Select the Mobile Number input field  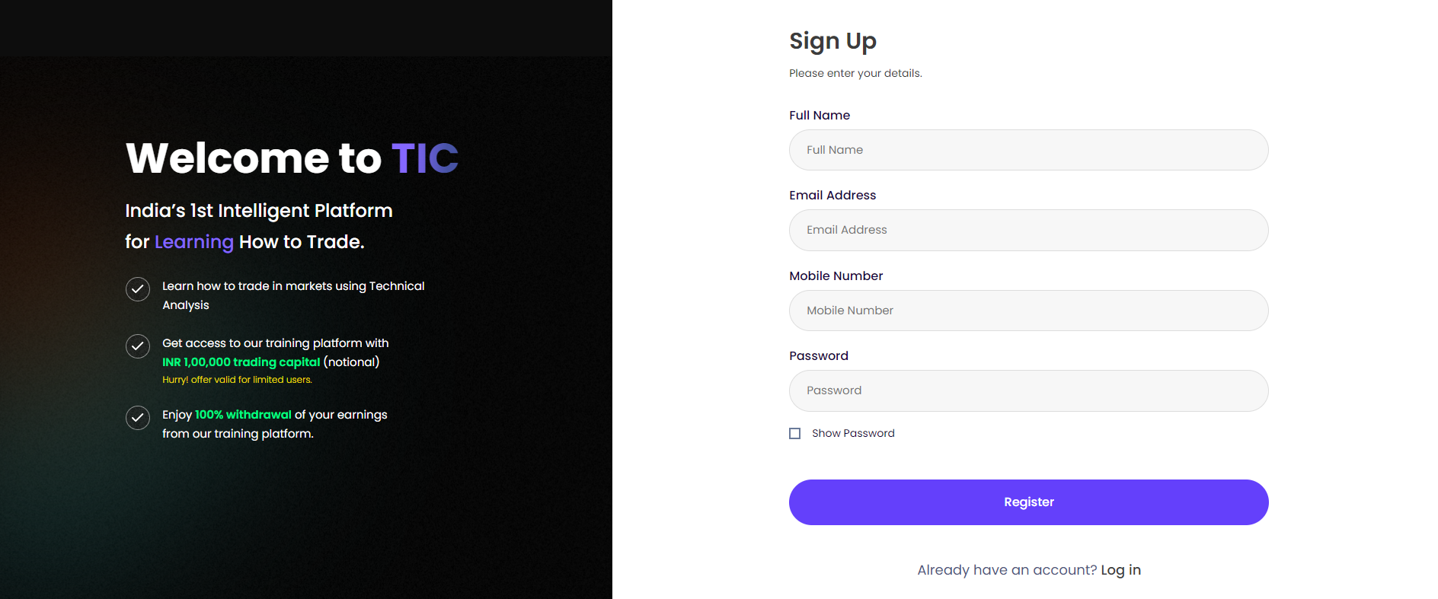coord(1029,311)
